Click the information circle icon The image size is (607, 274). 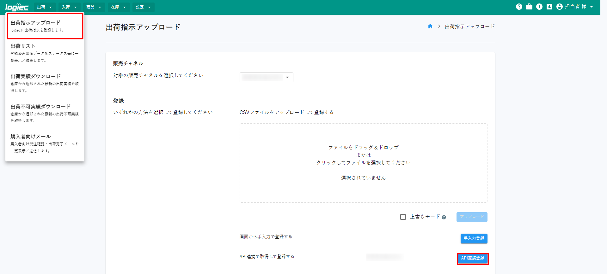pos(539,7)
